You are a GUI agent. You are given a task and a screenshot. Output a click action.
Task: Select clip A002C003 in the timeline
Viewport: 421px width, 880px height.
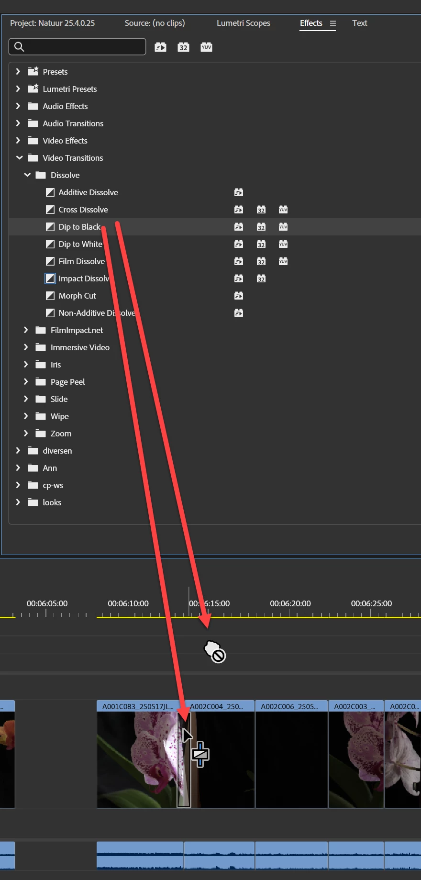356,754
